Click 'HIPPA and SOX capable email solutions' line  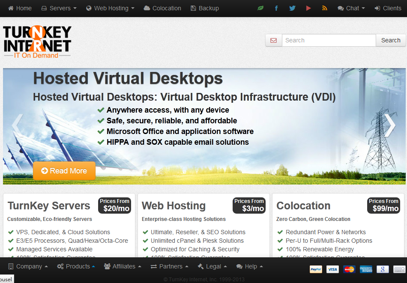(x=177, y=142)
